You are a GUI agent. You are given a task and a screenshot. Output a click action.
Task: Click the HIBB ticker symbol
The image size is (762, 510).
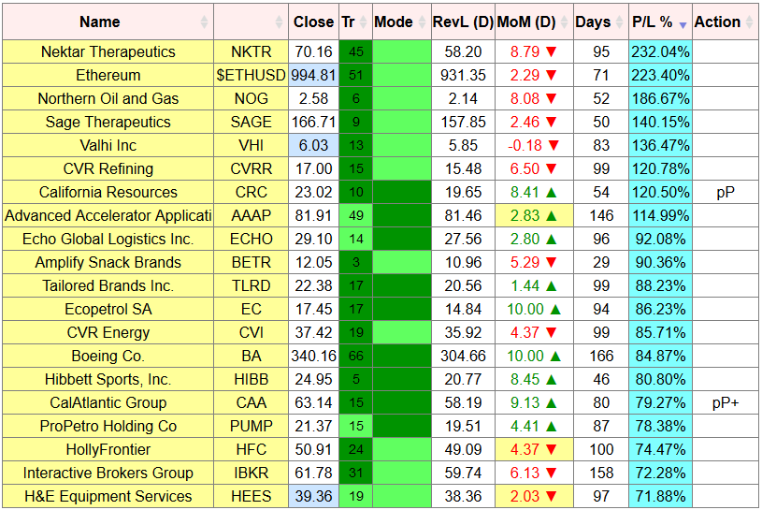coord(251,379)
